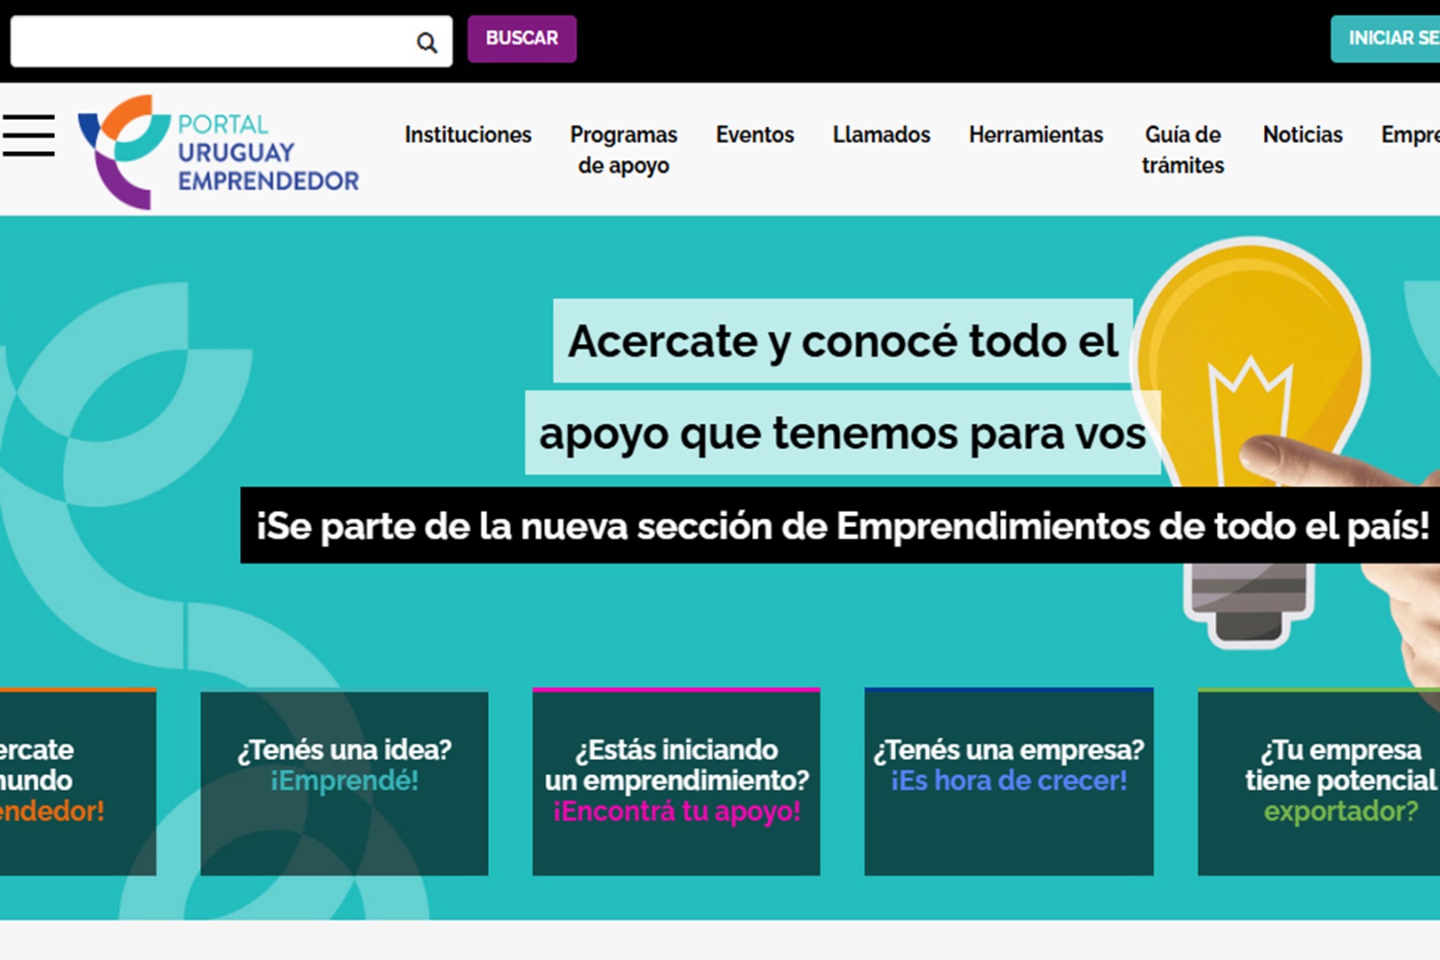Image resolution: width=1440 pixels, height=960 pixels.
Task: Open the '¿Estás iniciando un emprendimiento?' card
Action: coord(676,782)
